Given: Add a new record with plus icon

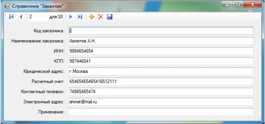Looking at the screenshot, I should pyautogui.click(x=91, y=16).
